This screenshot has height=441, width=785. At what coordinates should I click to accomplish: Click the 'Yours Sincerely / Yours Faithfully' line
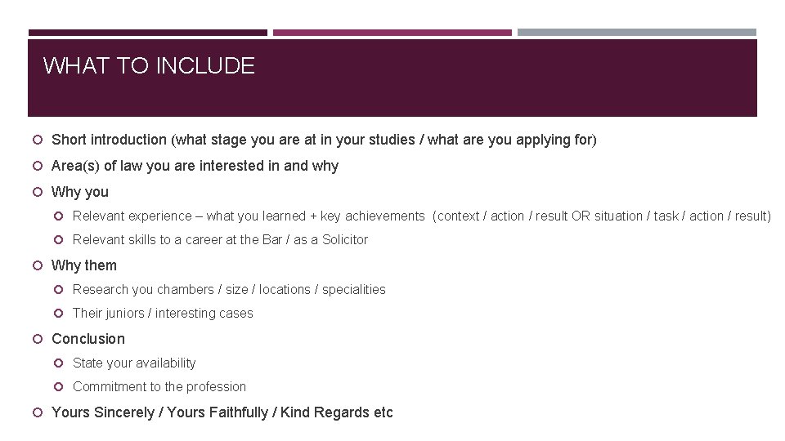pos(222,412)
